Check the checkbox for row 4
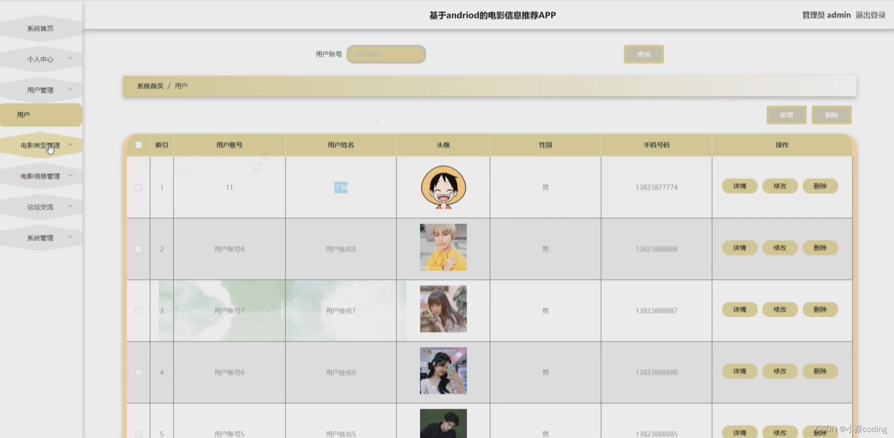 (139, 372)
